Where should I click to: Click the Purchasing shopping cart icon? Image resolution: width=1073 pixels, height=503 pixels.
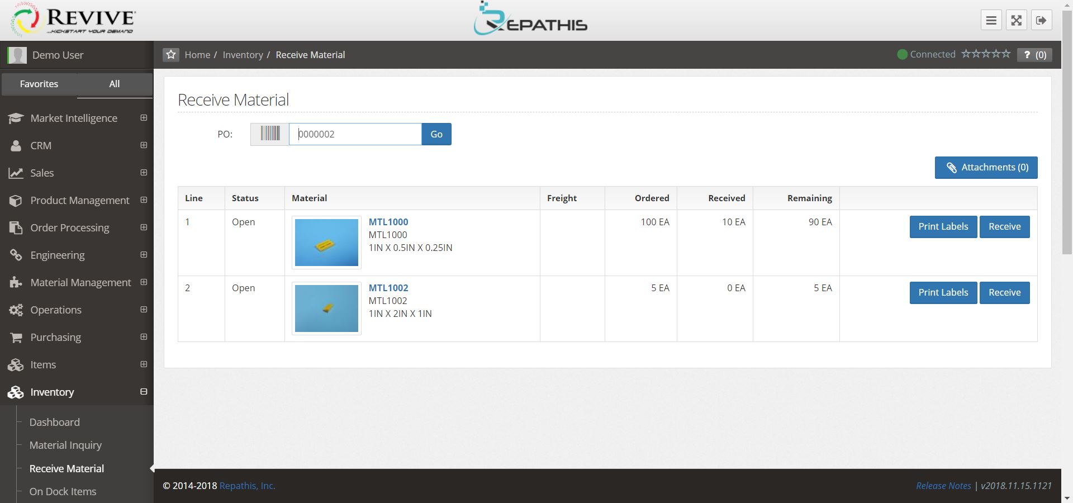tap(16, 338)
